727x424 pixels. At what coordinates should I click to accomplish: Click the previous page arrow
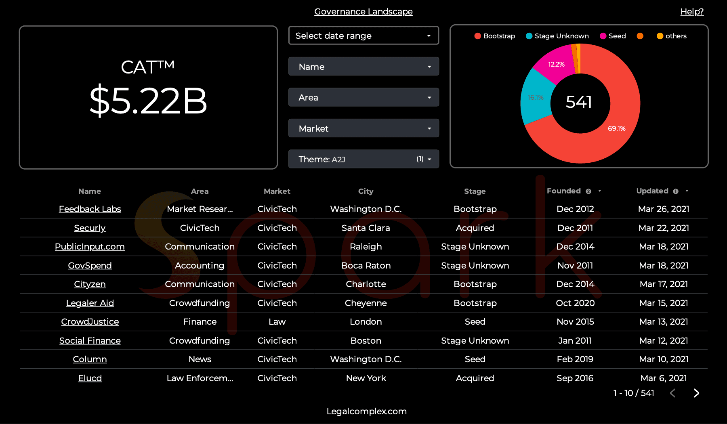672,393
